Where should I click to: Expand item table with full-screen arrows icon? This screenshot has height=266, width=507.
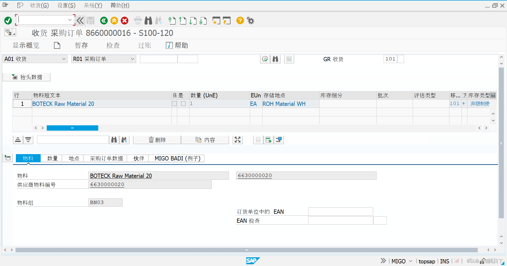click(x=237, y=140)
